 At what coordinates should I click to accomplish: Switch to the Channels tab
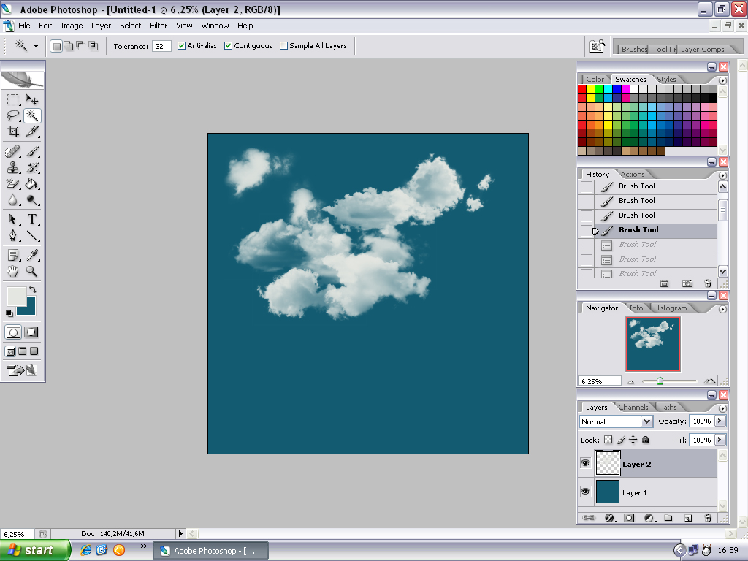(x=633, y=408)
